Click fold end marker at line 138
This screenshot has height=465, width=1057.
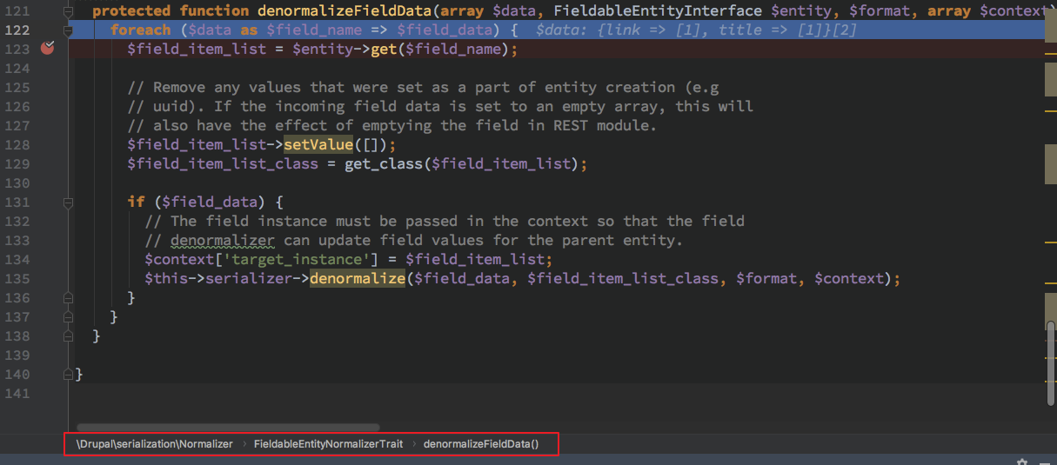[68, 336]
